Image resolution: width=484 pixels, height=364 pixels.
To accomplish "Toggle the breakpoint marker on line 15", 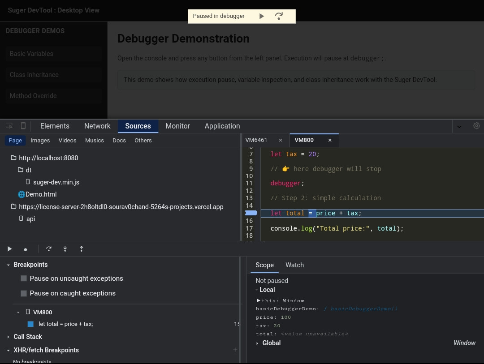I will pos(251,213).
